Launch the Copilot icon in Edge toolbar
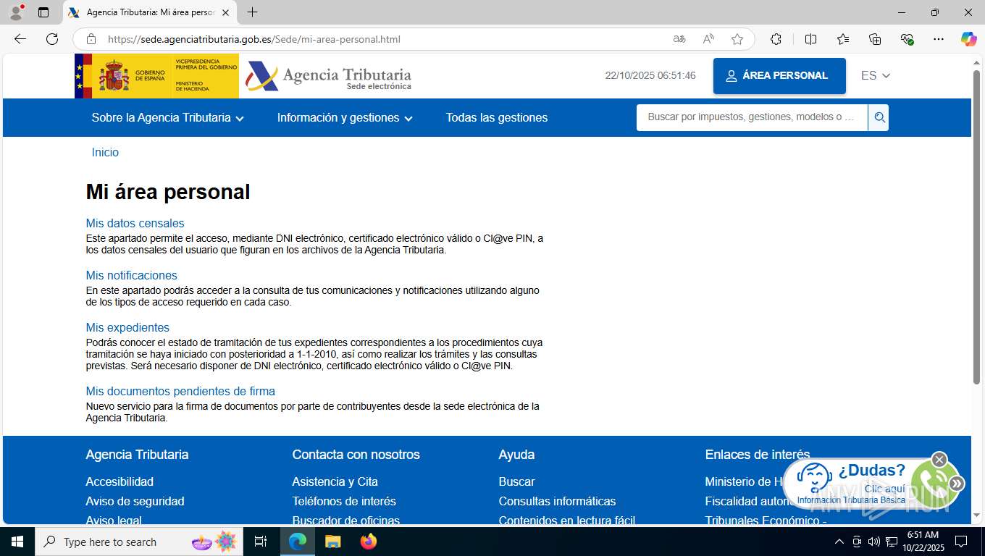985x556 pixels. pos(969,39)
